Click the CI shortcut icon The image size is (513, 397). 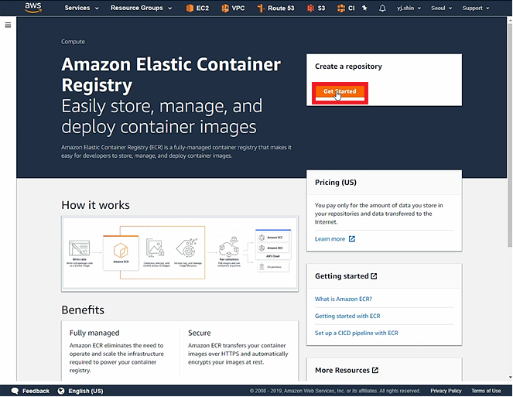pyautogui.click(x=341, y=9)
